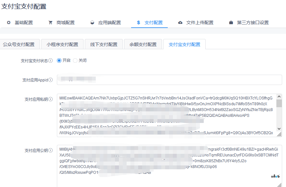Click the shopping cart icon for 商城配置
The image size is (286, 187).
[x=50, y=23]
